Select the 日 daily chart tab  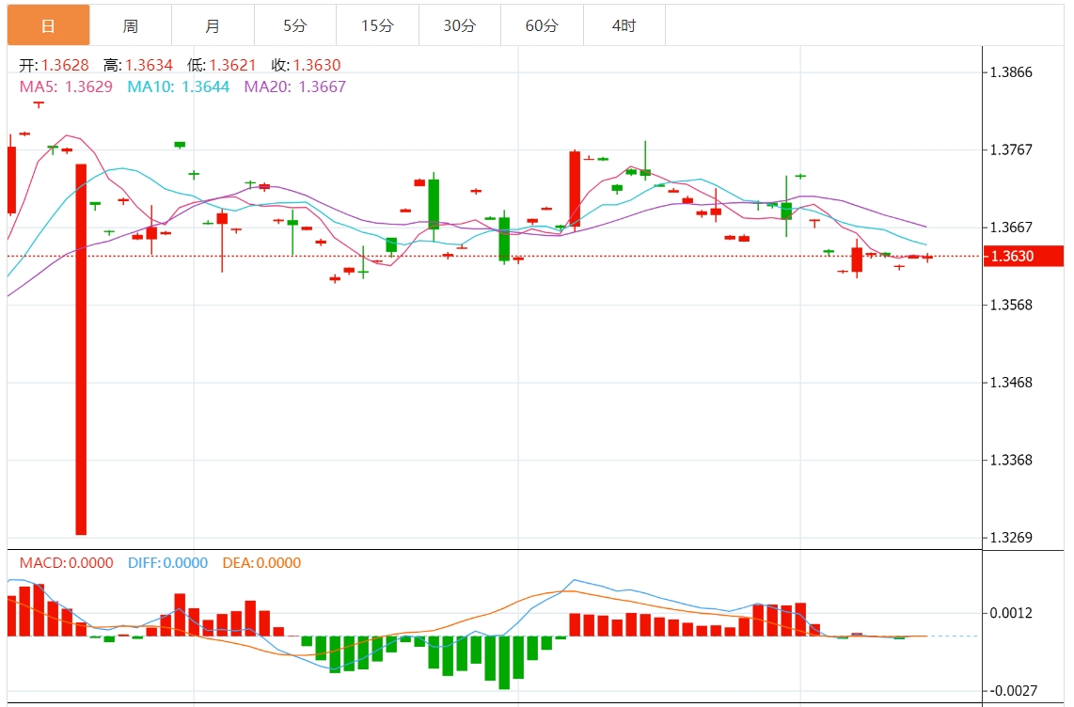coord(48,25)
